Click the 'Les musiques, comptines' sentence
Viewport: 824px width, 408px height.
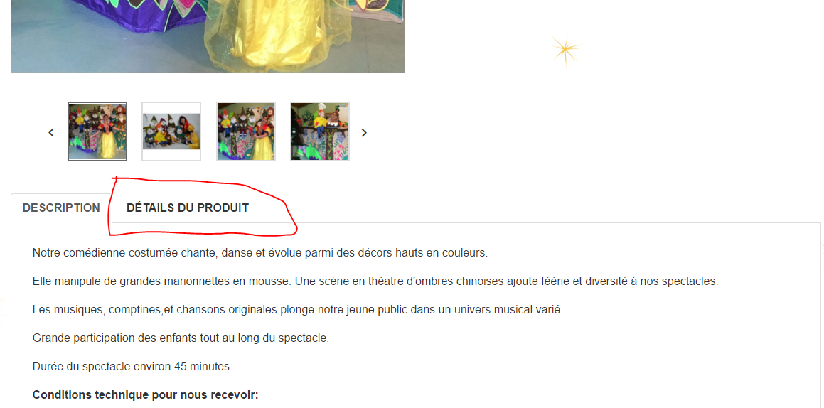click(x=298, y=310)
